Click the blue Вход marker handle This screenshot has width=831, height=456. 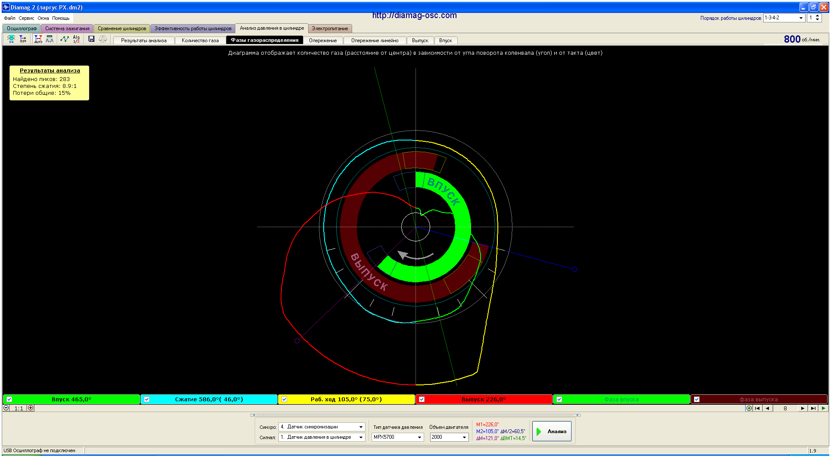pos(575,269)
